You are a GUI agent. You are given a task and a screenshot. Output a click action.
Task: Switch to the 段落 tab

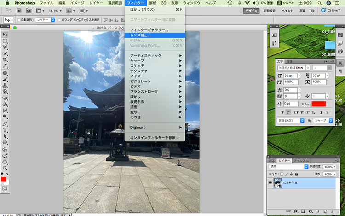tap(289, 61)
